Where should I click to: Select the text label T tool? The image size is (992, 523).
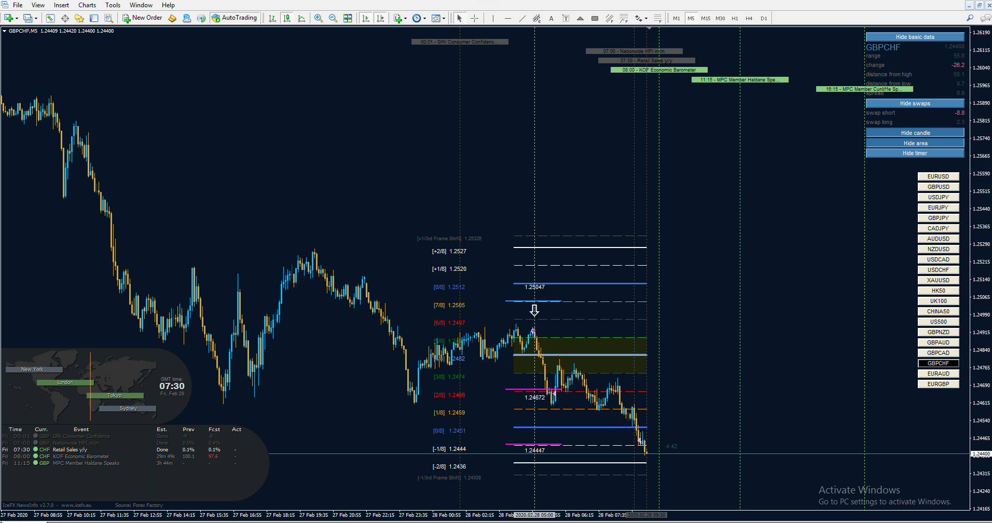(566, 18)
